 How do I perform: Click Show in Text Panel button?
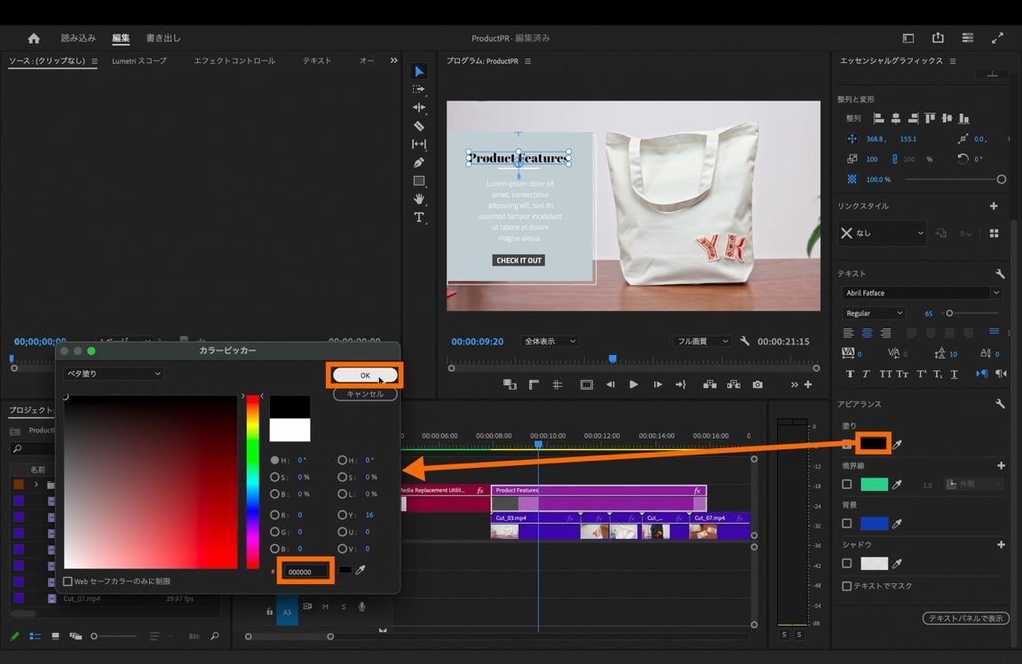coord(965,618)
